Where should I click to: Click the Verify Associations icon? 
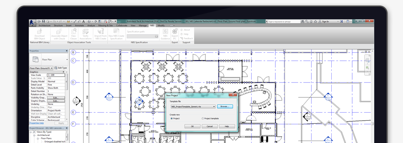tap(85, 31)
